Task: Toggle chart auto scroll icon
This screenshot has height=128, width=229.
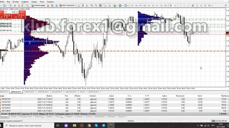Action: click(x=105, y=5)
